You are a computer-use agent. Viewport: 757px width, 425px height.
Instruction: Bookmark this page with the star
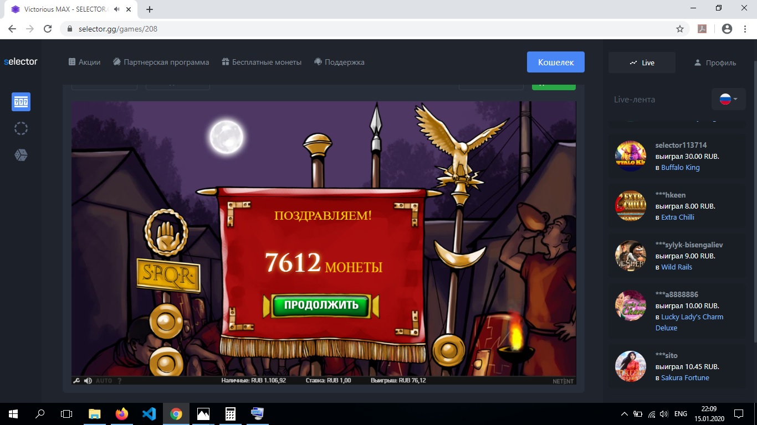pos(680,29)
